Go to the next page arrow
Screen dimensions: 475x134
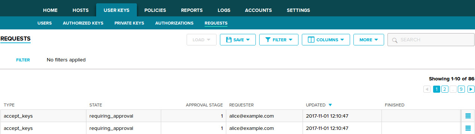click(471, 89)
